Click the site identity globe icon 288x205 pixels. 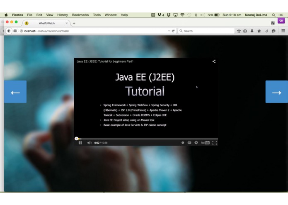21,31
